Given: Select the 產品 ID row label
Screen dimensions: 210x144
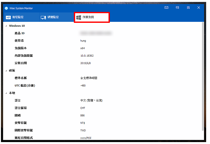Looking at the screenshot, I should tap(20, 33).
